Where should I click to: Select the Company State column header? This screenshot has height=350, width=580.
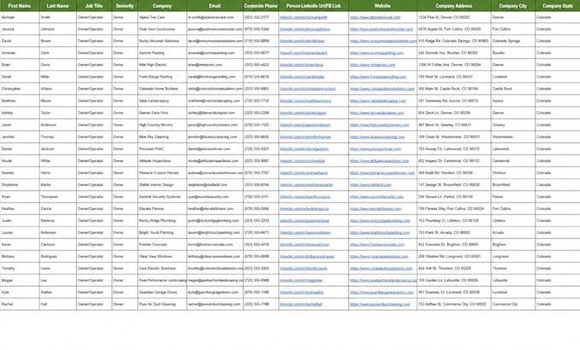(x=558, y=6)
